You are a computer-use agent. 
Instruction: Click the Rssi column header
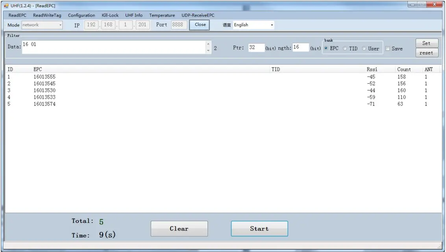click(x=372, y=69)
